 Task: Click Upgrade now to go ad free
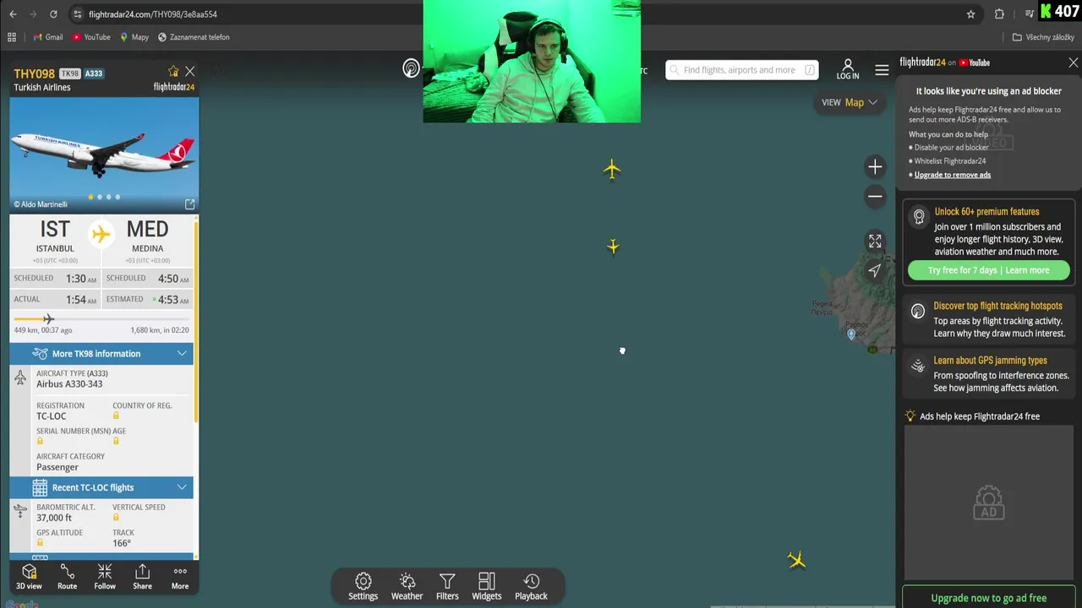click(988, 598)
